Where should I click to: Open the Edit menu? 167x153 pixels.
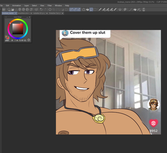tap(7, 6)
